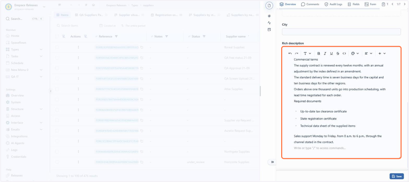Click 'Technical data sheet of the supplied items' bullet
Viewport: 409px width, 182px height.
[x=328, y=126]
